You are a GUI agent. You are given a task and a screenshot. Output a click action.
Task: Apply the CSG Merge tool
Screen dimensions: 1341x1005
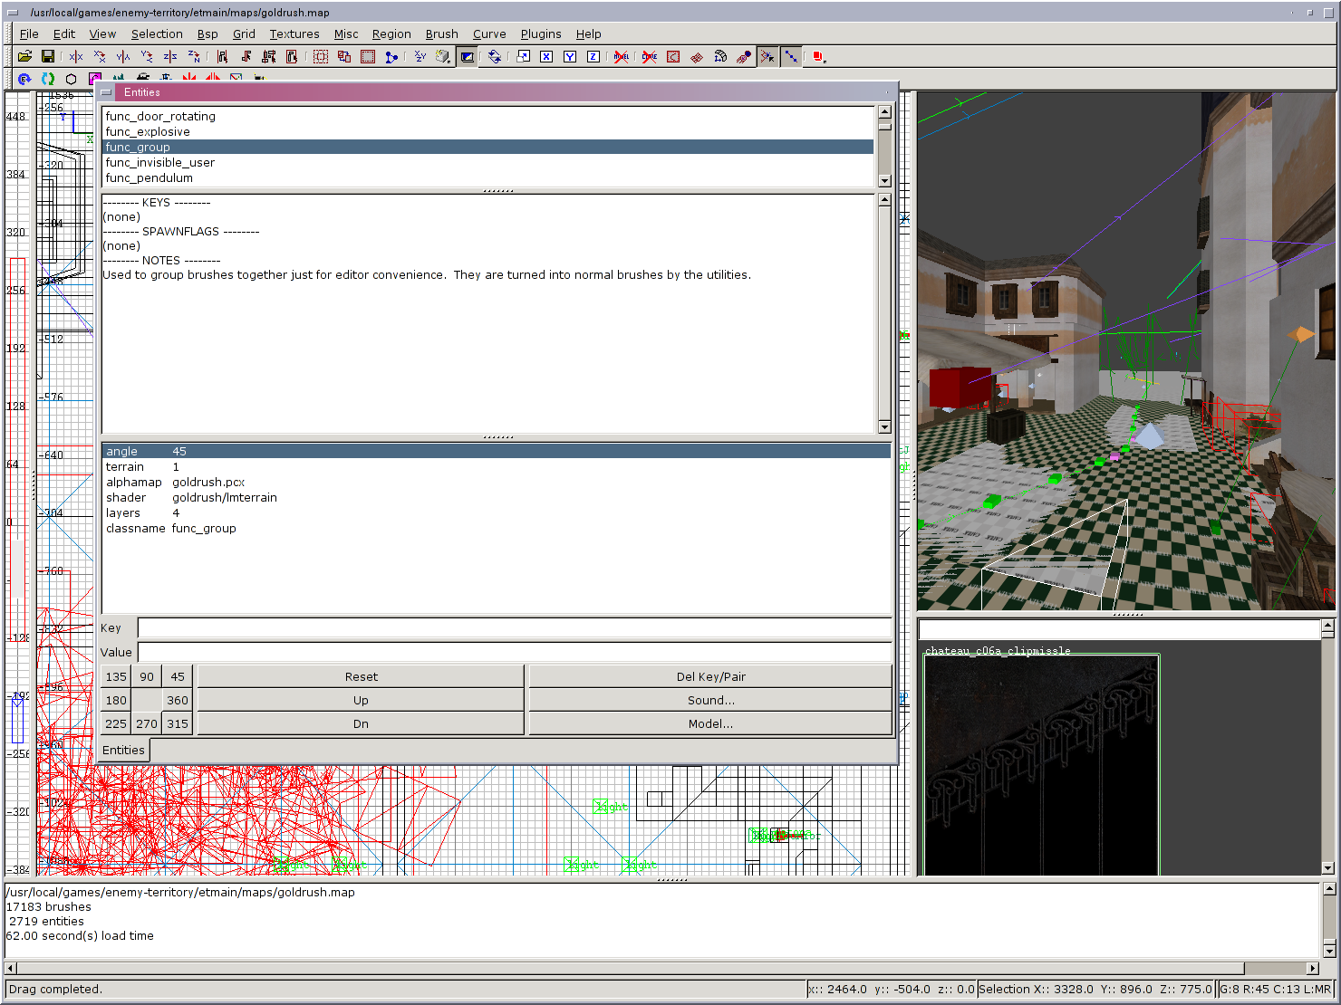pos(368,56)
